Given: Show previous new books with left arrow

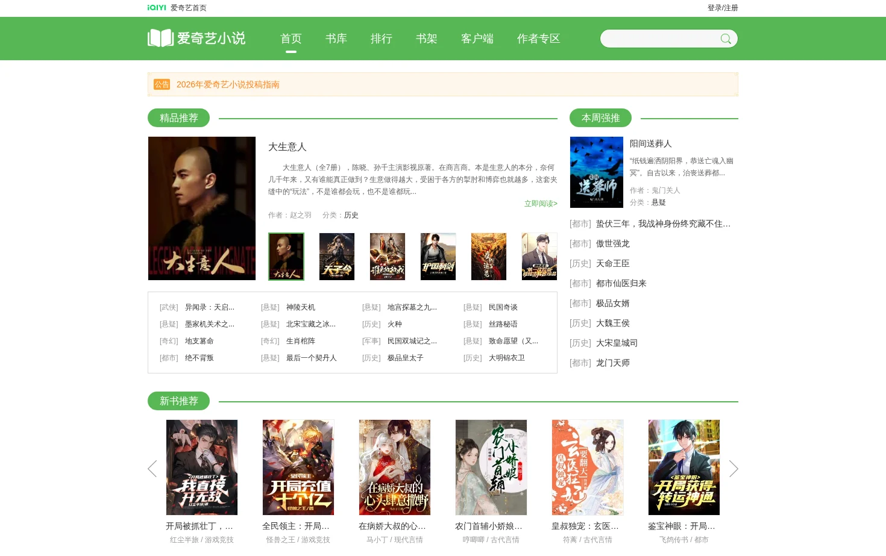Looking at the screenshot, I should tap(152, 469).
